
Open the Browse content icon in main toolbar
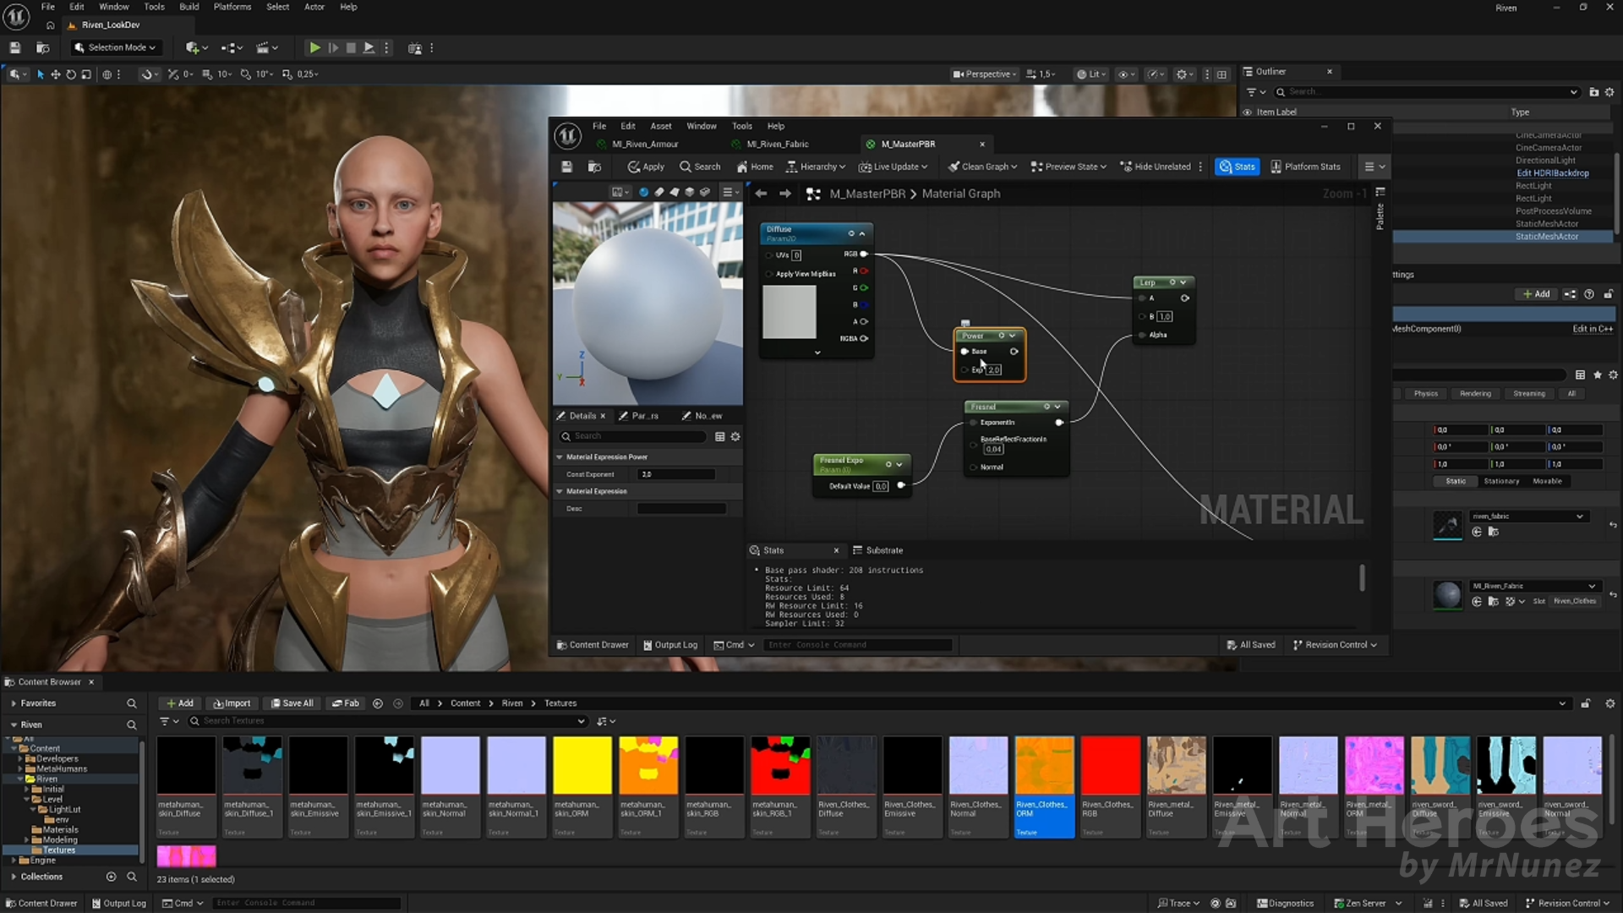tap(43, 48)
